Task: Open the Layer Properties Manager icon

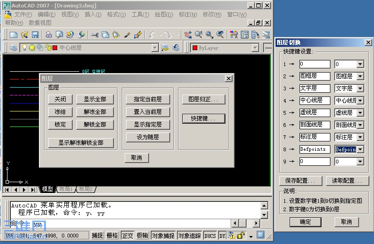Action: pos(14,48)
